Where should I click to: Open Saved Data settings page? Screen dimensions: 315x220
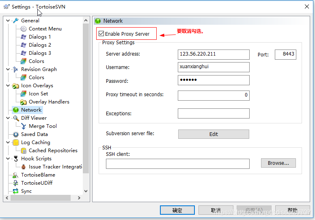coord(35,134)
